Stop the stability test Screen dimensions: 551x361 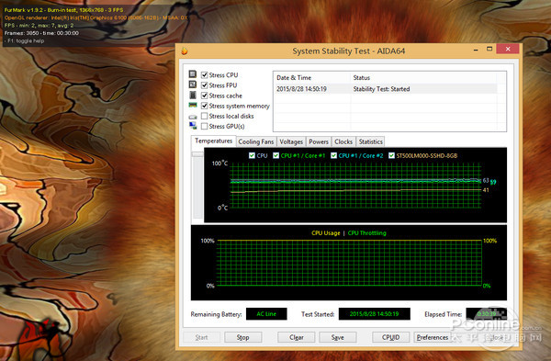pos(242,337)
